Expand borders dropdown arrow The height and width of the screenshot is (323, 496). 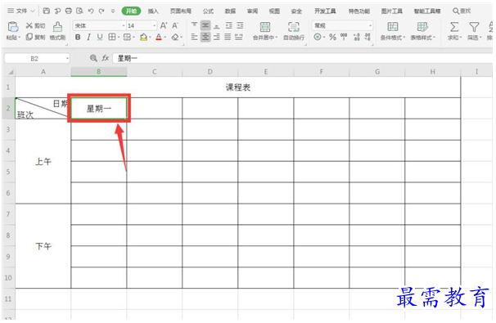119,38
